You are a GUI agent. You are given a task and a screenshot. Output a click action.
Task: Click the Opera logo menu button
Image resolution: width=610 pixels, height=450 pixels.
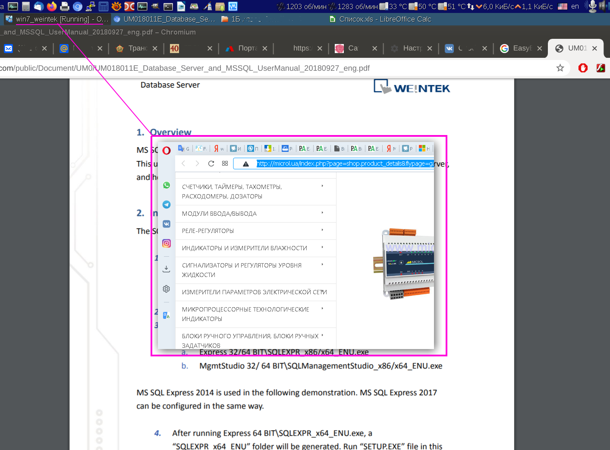point(167,151)
